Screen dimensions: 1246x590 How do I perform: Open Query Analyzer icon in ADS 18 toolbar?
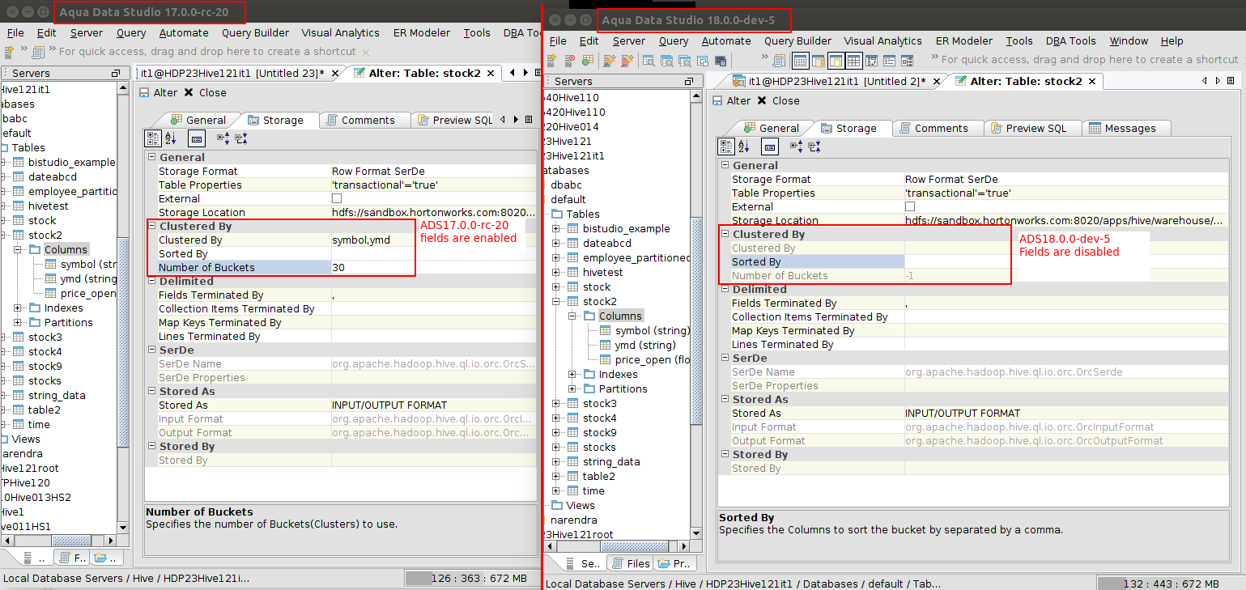649,61
